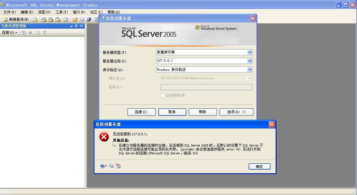Screen dimensions: 357x195
Task: Click the server icon in login dialog title
Action: [102, 19]
